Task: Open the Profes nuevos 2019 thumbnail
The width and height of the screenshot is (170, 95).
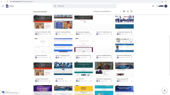Action: click(125, 69)
